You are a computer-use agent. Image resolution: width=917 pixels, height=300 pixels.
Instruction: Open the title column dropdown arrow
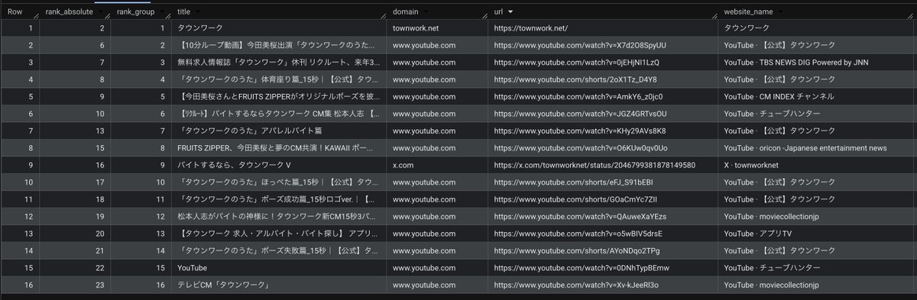[x=199, y=11]
